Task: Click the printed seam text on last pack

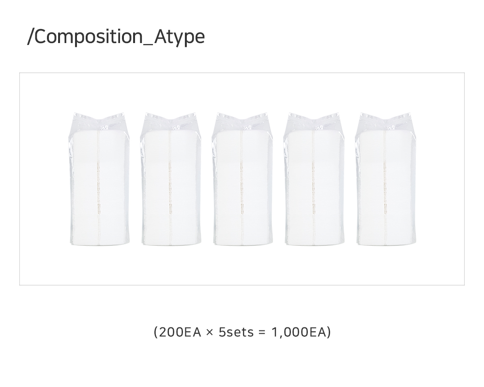Action: point(385,188)
